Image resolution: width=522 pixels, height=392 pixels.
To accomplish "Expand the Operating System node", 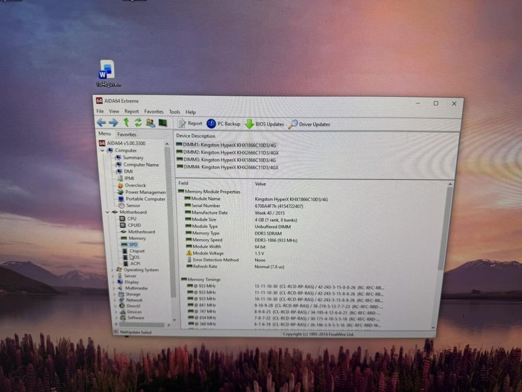I will [112, 270].
